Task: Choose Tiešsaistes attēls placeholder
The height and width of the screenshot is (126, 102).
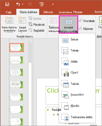Action: pyautogui.click(x=77, y=117)
